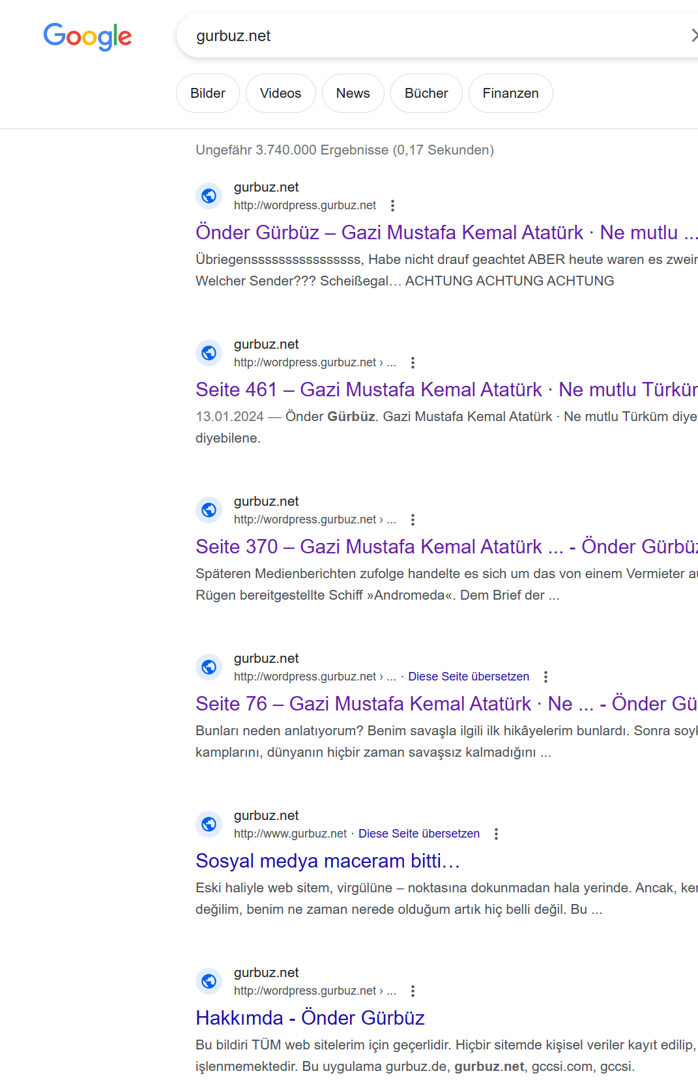The width and height of the screenshot is (698, 1082).
Task: Select the Finanzen filter tab
Action: 511,93
